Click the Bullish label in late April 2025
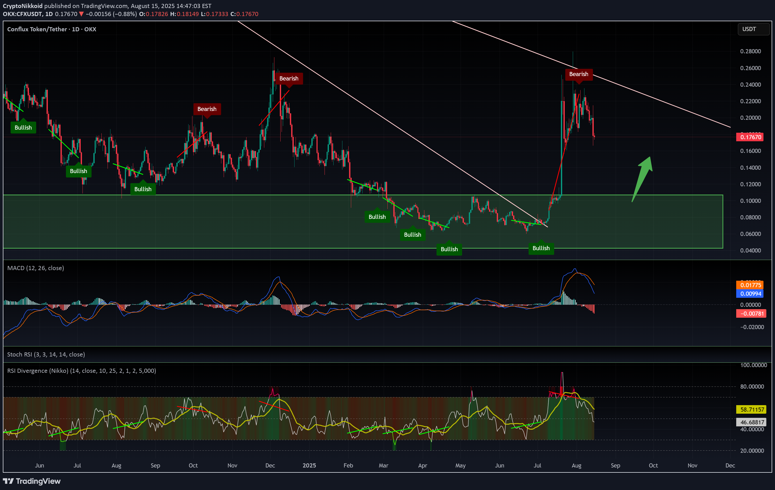 point(449,249)
